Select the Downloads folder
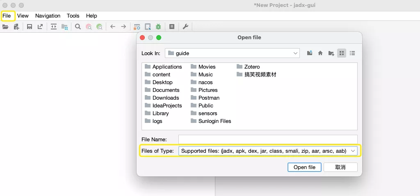Image resolution: width=420 pixels, height=196 pixels. [x=162, y=98]
